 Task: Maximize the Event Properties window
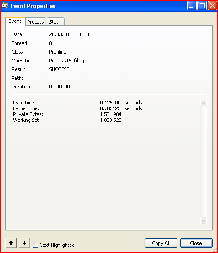(202, 6)
